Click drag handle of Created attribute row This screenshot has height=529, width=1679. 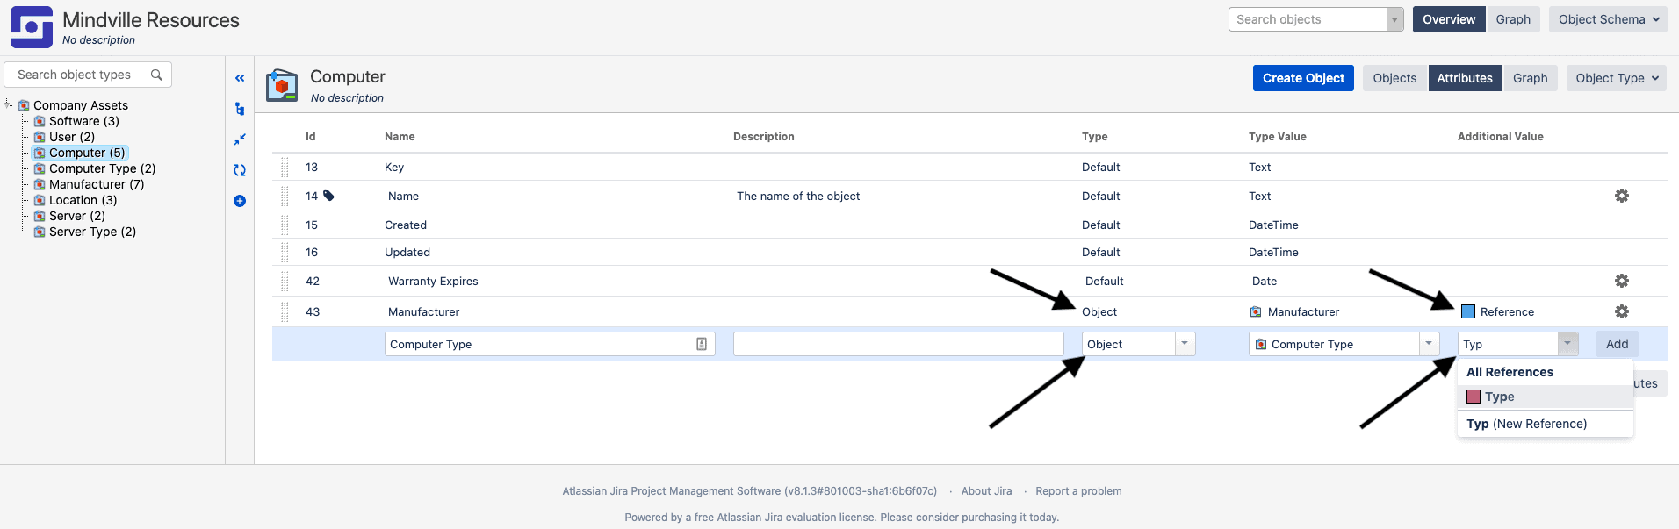coord(285,225)
